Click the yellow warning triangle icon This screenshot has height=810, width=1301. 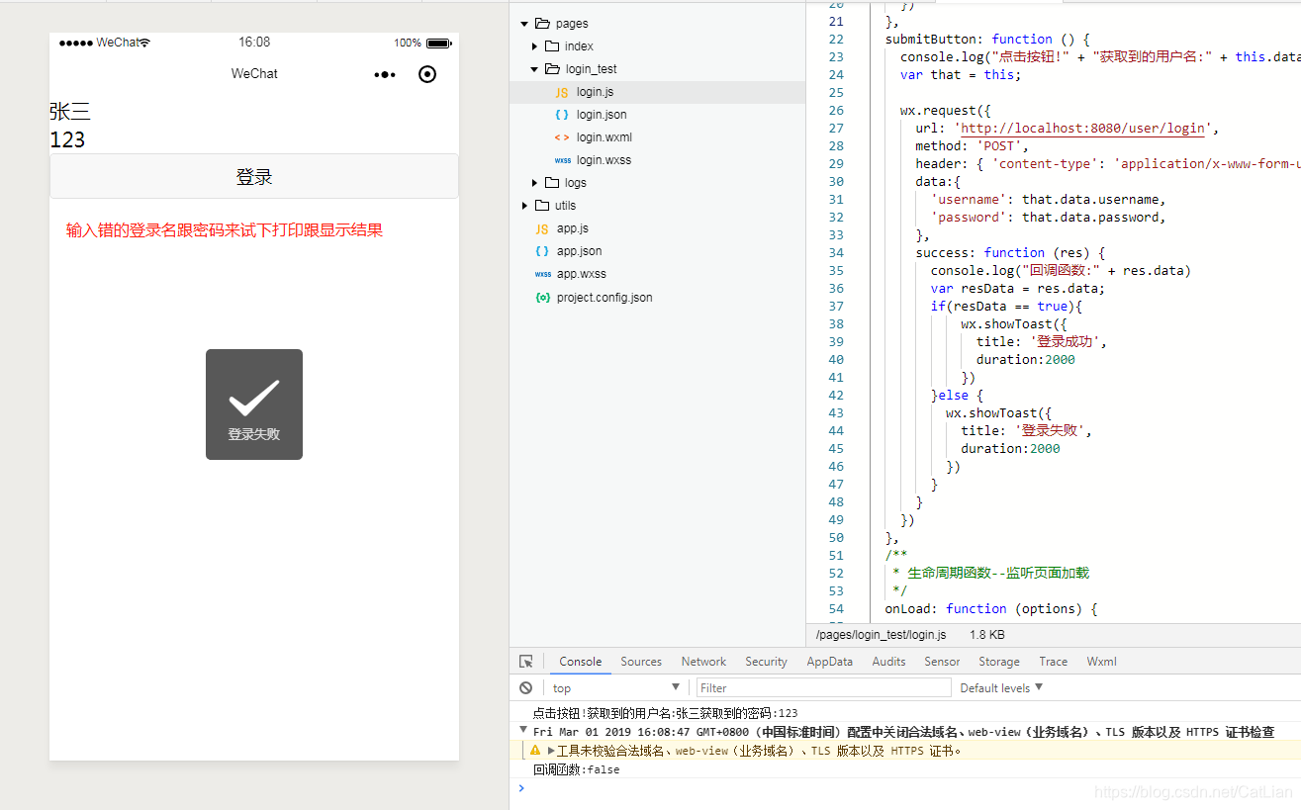coord(535,751)
